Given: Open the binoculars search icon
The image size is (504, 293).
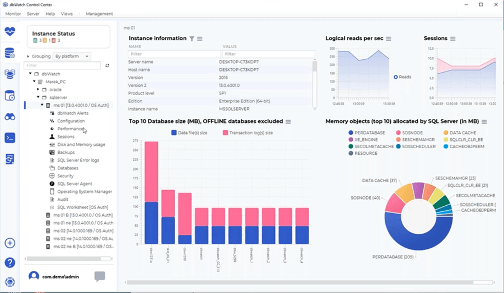Looking at the screenshot, I should click(10, 117).
